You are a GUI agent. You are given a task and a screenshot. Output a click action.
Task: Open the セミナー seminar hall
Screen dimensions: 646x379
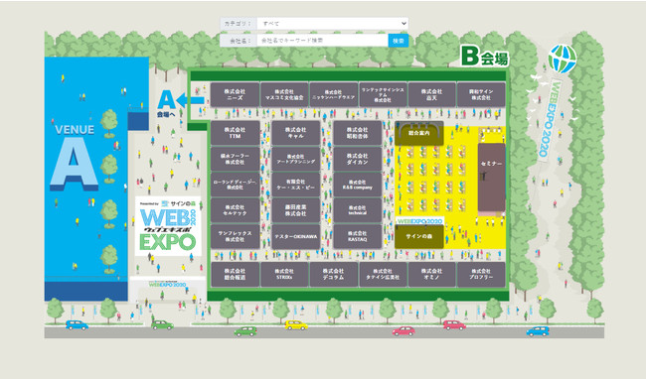tap(492, 177)
